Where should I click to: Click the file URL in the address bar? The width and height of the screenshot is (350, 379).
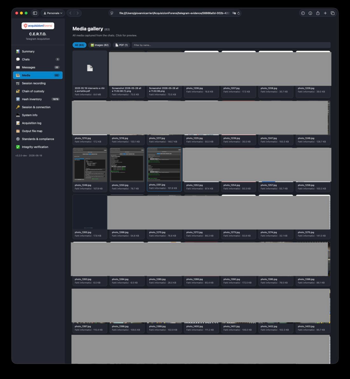tap(174, 13)
